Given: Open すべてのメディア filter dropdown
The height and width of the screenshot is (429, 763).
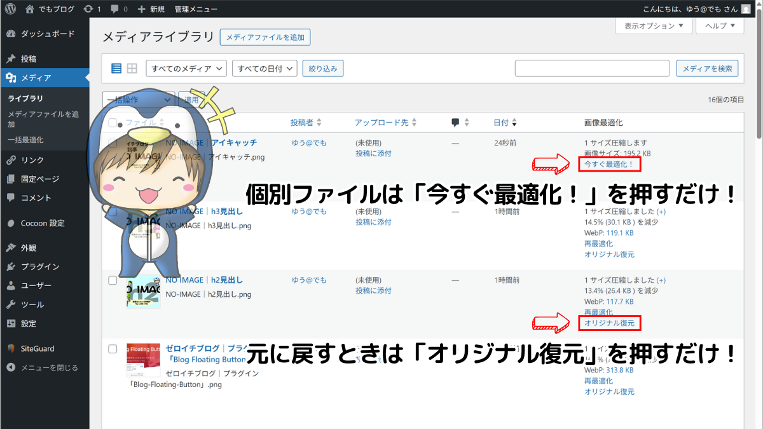Looking at the screenshot, I should point(186,68).
